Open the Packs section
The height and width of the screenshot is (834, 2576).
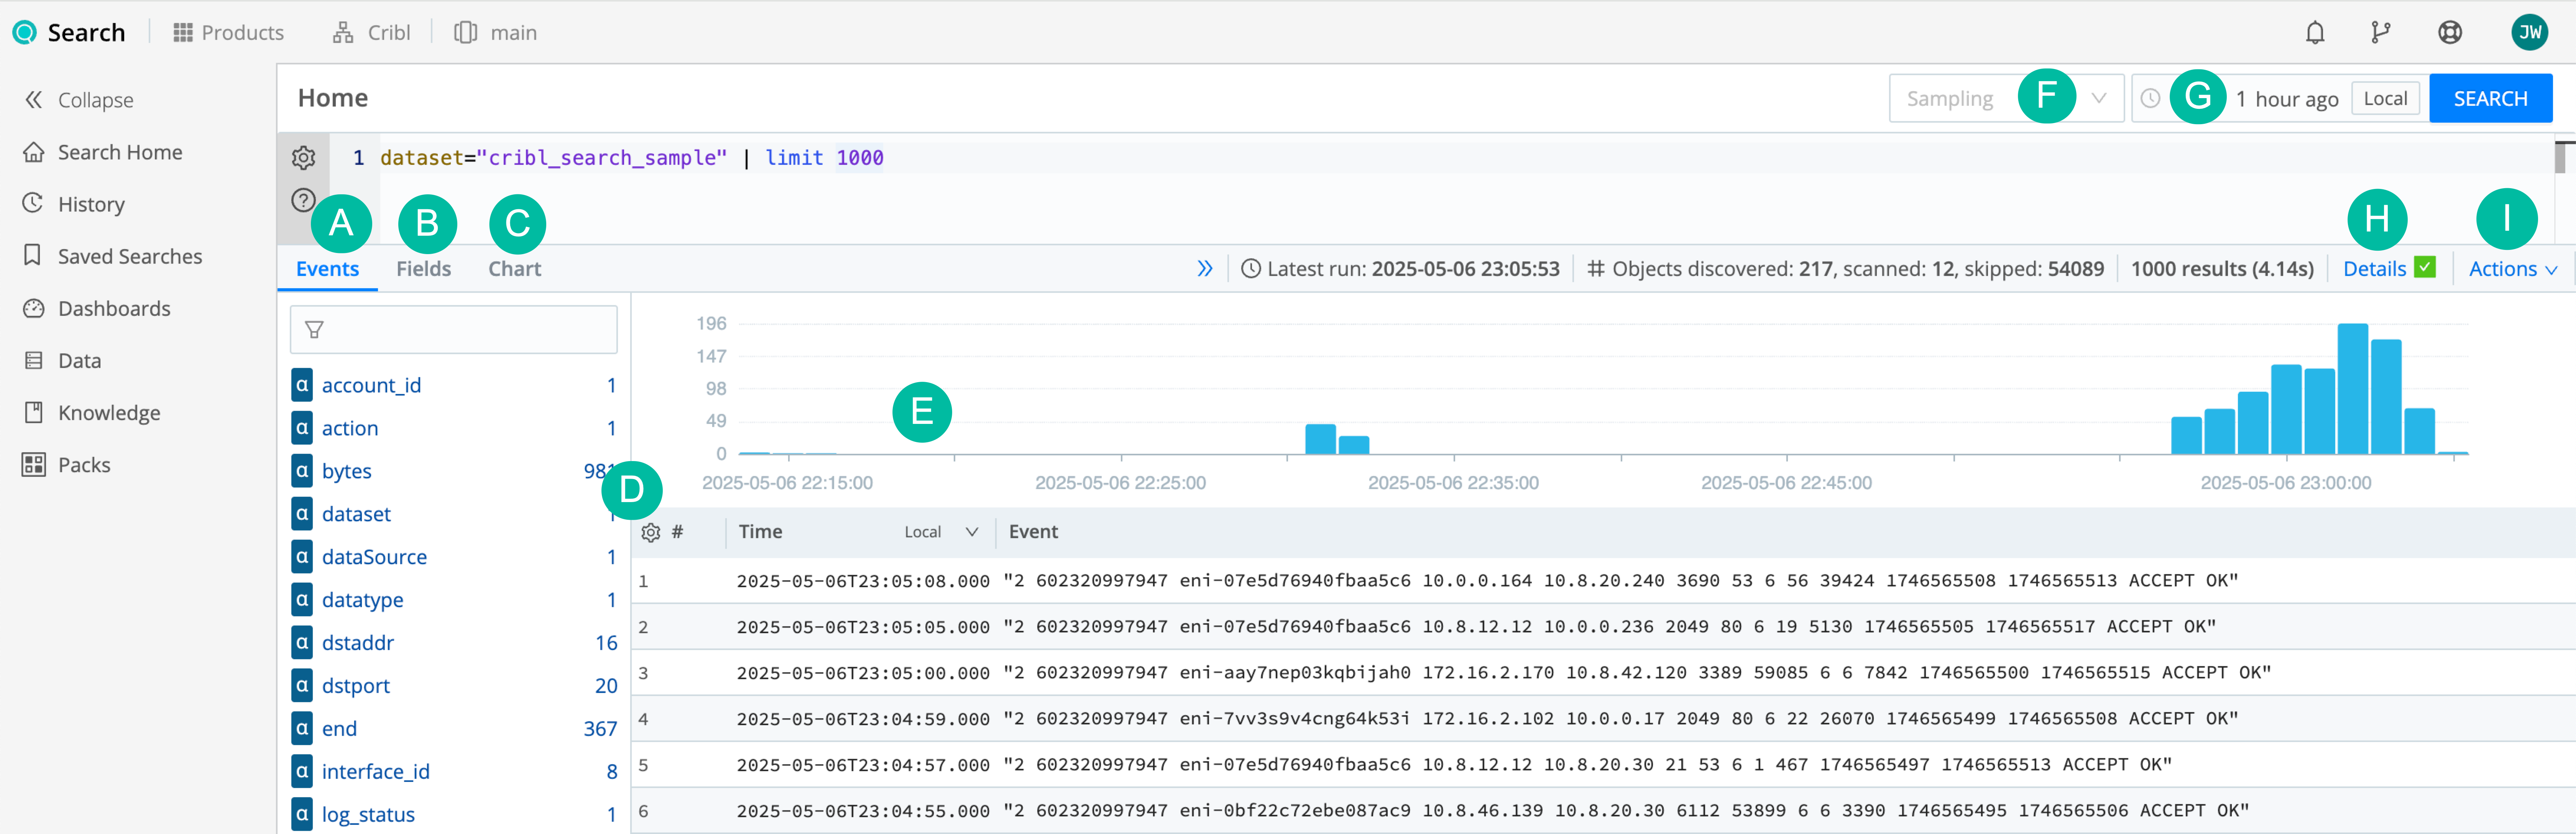point(84,464)
